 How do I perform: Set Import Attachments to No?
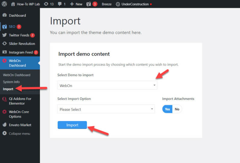177,109
